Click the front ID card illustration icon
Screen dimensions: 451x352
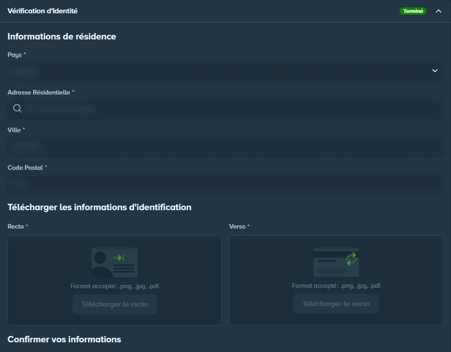click(x=115, y=262)
